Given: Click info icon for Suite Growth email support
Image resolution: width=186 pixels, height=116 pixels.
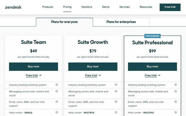Looking at the screenshot, I should click(116, 102).
